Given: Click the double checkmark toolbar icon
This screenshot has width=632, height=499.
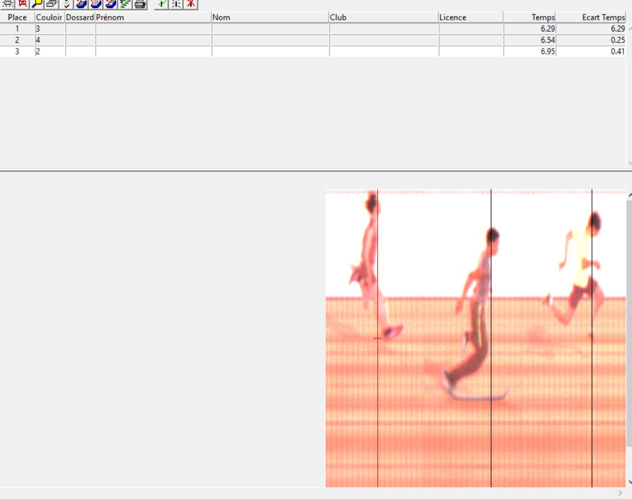Looking at the screenshot, I should pos(66,4).
